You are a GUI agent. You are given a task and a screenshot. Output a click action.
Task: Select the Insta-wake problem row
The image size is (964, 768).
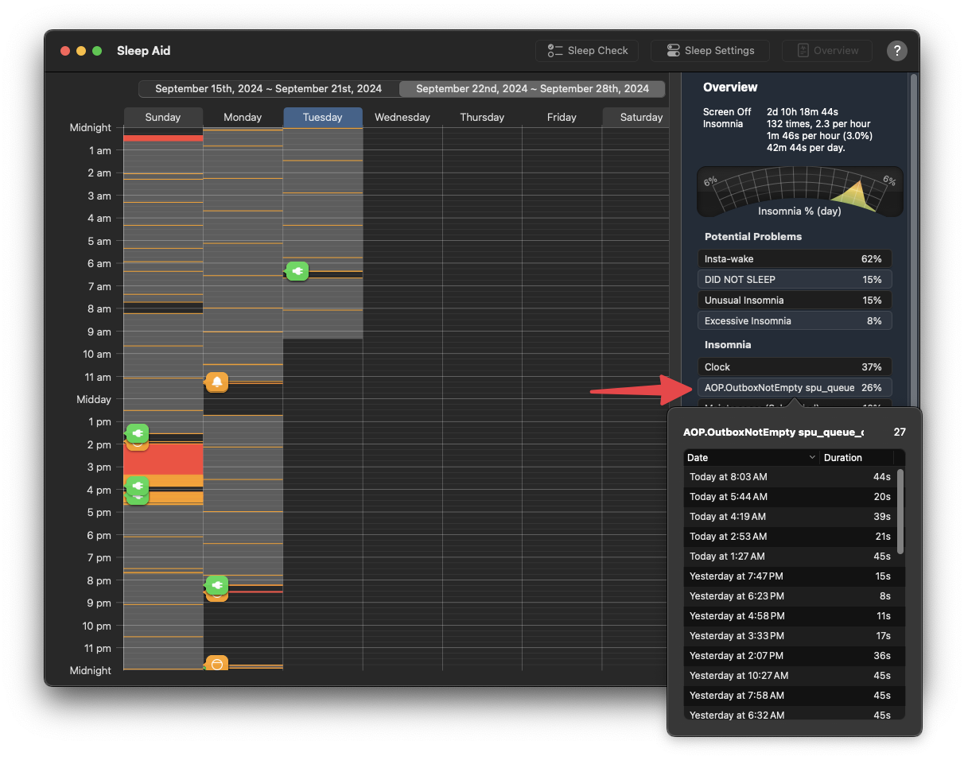tap(795, 259)
